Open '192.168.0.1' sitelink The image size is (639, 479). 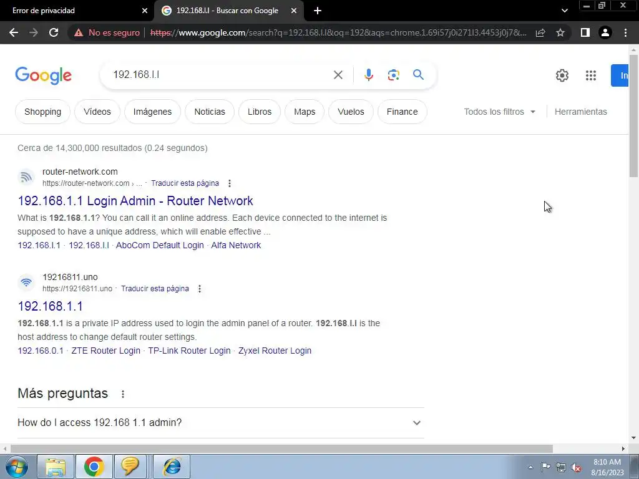tap(41, 351)
